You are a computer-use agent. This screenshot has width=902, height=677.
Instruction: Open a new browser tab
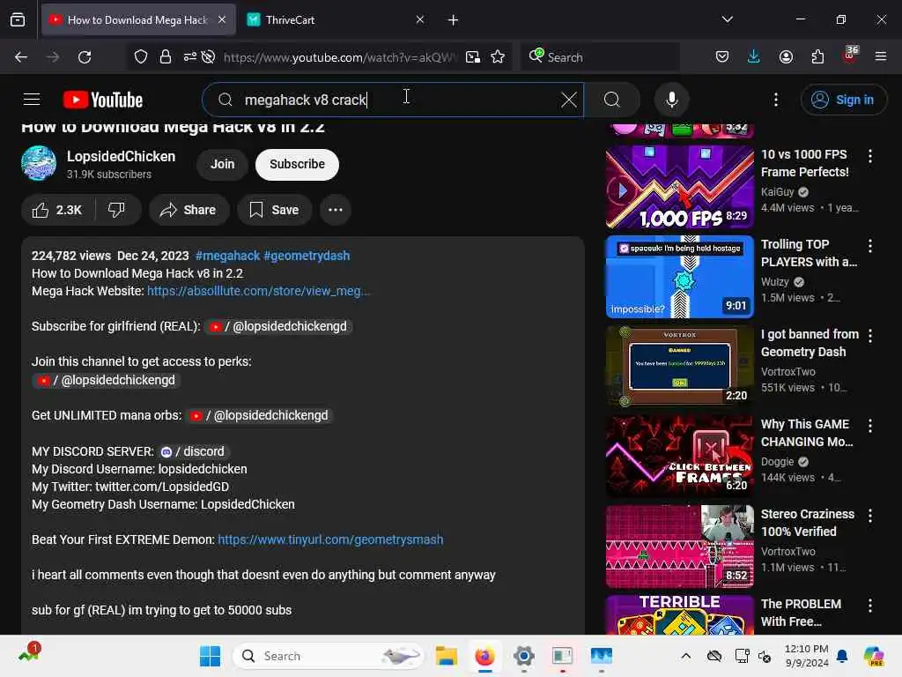(x=453, y=20)
